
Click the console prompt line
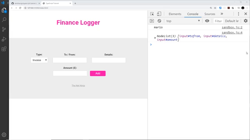[199, 45]
